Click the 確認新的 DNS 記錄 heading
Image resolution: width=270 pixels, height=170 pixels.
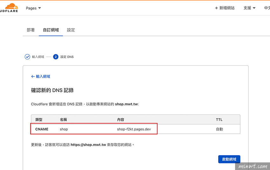52,90
